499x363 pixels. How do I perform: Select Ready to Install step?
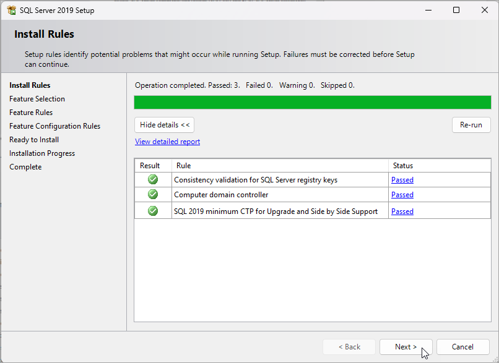coord(34,140)
